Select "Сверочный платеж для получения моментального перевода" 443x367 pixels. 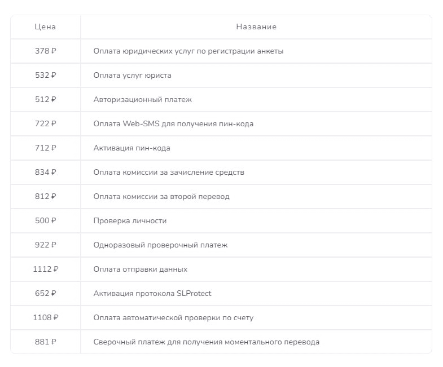click(x=206, y=342)
